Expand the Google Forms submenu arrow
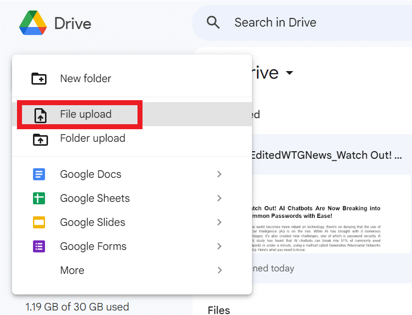Screen dimensions: 412x315 219,246
